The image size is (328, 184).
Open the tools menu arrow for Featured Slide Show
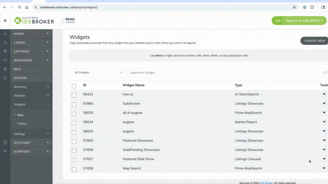324,159
